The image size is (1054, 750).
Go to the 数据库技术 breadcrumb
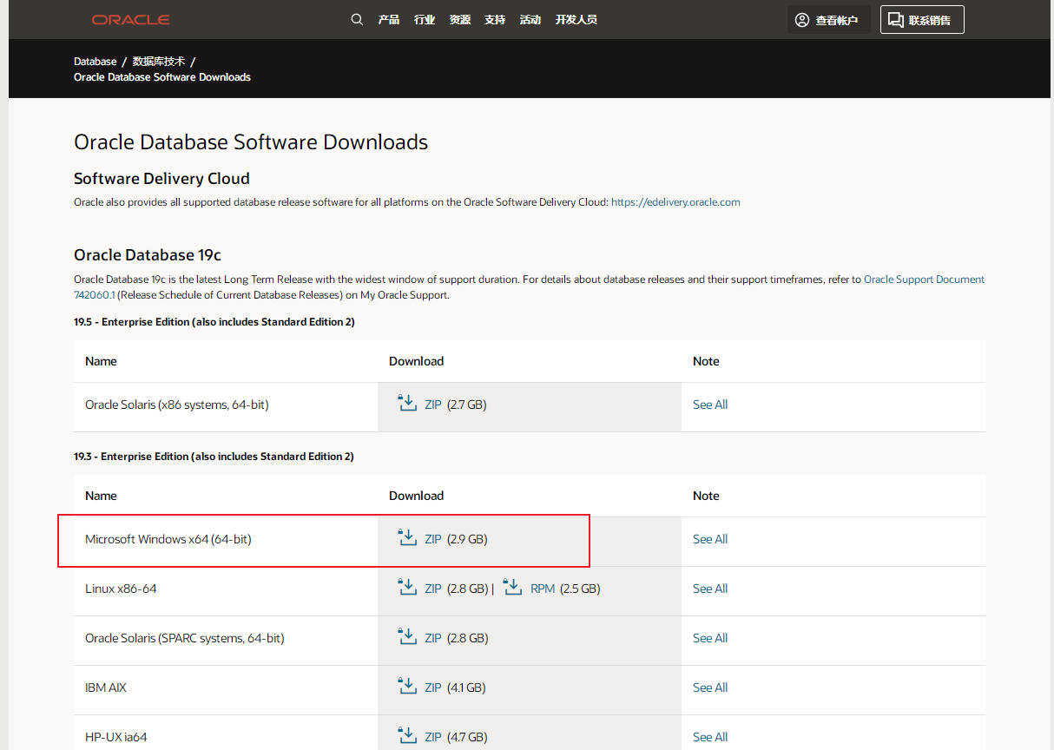[x=159, y=62]
